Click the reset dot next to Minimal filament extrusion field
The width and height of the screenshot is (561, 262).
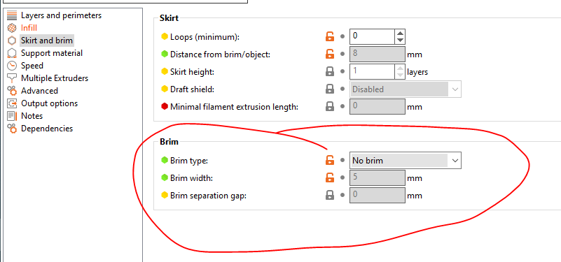pos(342,106)
